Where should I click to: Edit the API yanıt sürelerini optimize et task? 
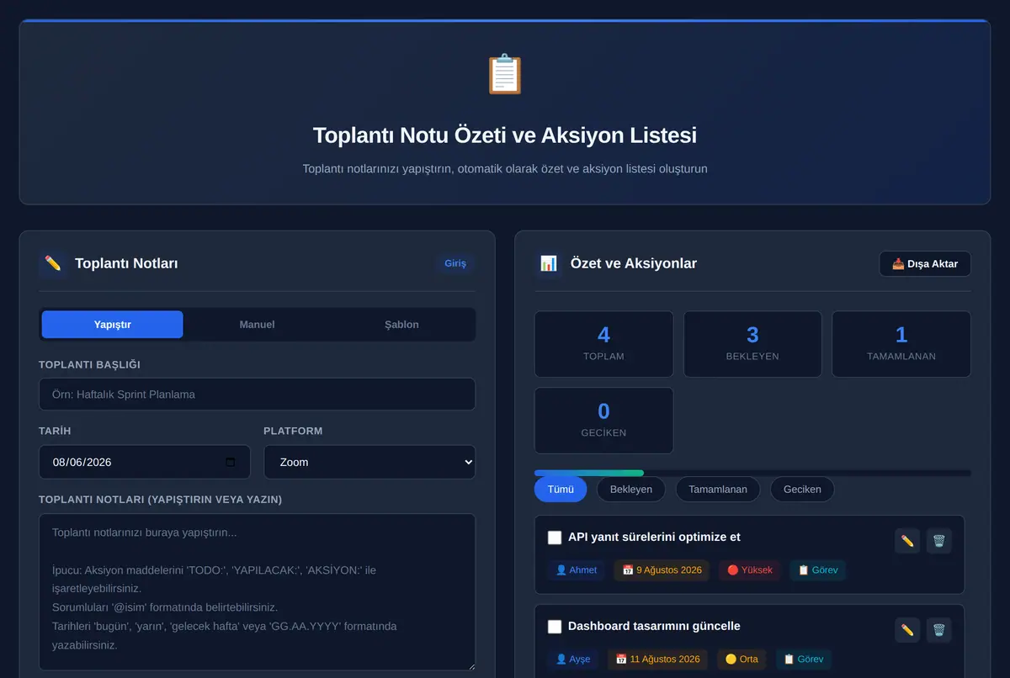coord(907,541)
